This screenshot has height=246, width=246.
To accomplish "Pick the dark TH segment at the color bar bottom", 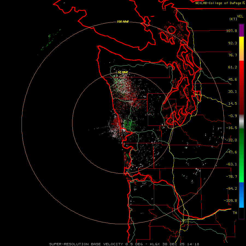I will pos(241,213).
